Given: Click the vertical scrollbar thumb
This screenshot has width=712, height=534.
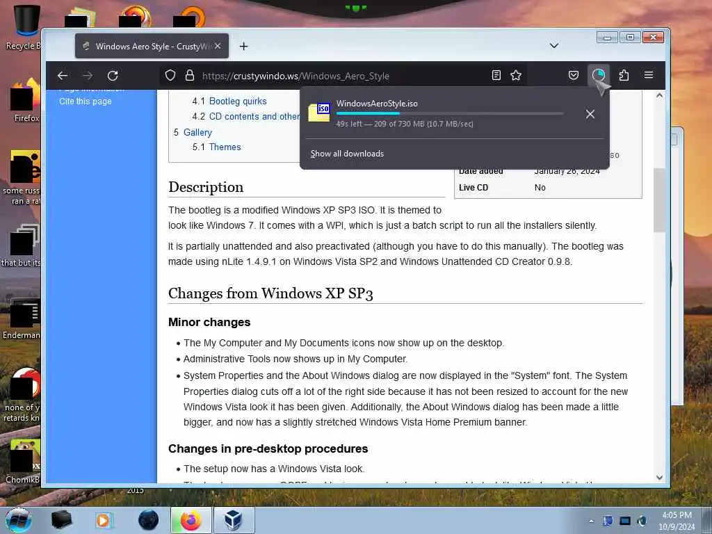Looking at the screenshot, I should click(659, 200).
